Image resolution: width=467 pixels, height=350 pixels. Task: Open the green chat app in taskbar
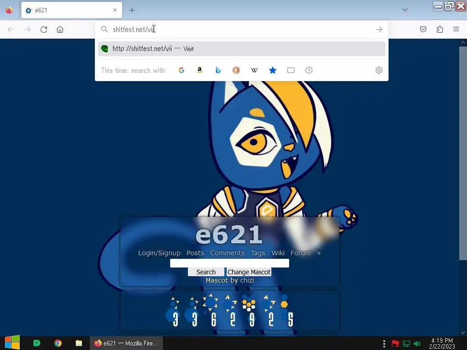(x=36, y=343)
